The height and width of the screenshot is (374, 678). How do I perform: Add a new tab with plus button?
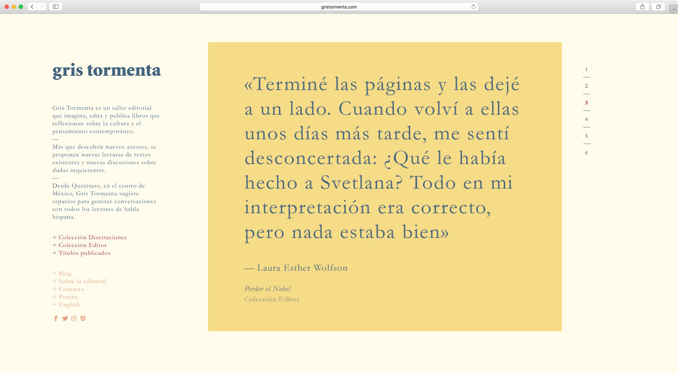point(674,10)
